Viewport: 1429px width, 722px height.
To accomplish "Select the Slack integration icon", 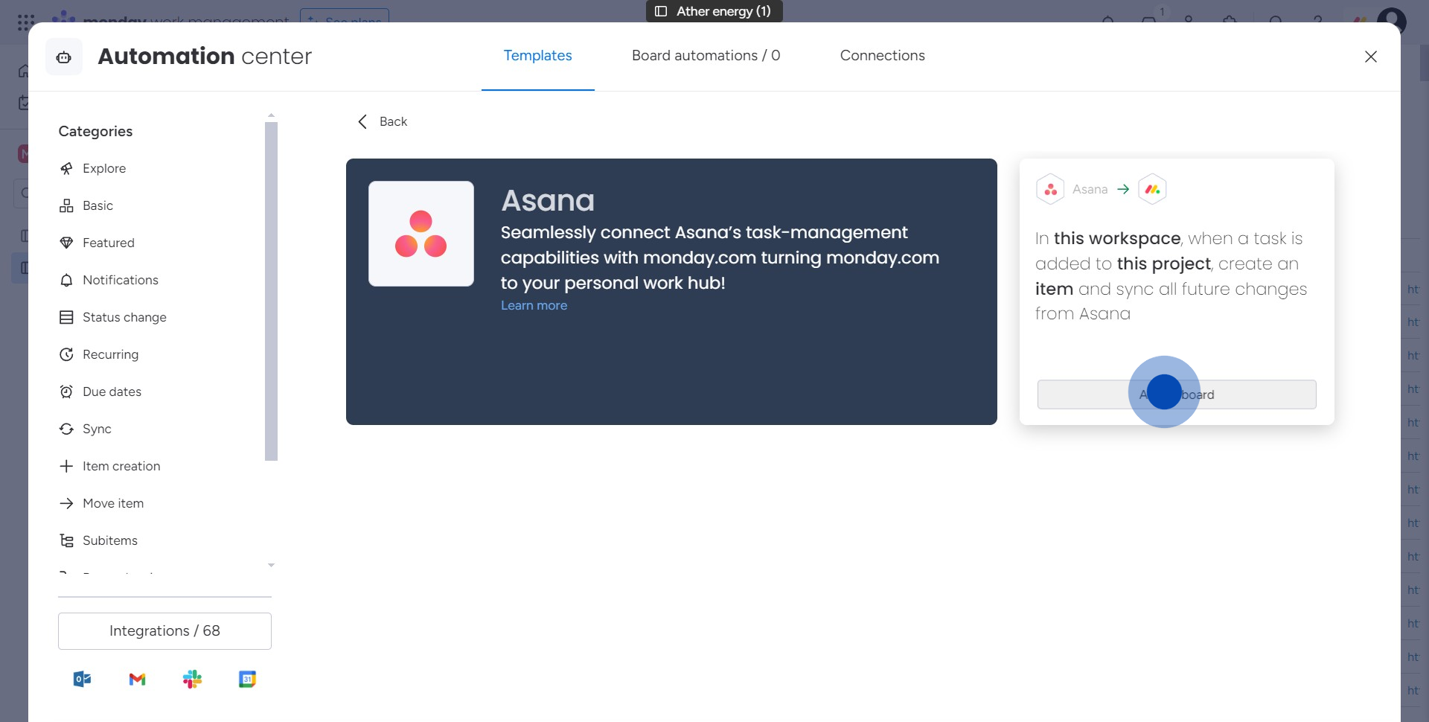I will point(192,679).
